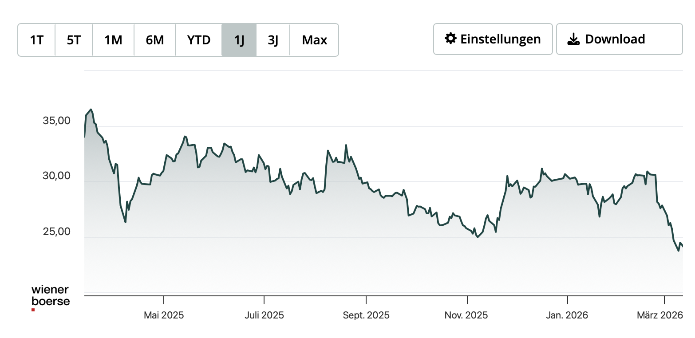The height and width of the screenshot is (338, 695).
Task: Click the 25,00 price axis label
Action: pyautogui.click(x=56, y=232)
